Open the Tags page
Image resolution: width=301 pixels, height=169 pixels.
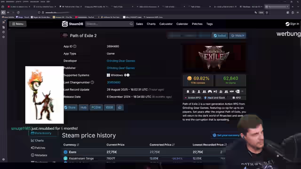coord(209,24)
